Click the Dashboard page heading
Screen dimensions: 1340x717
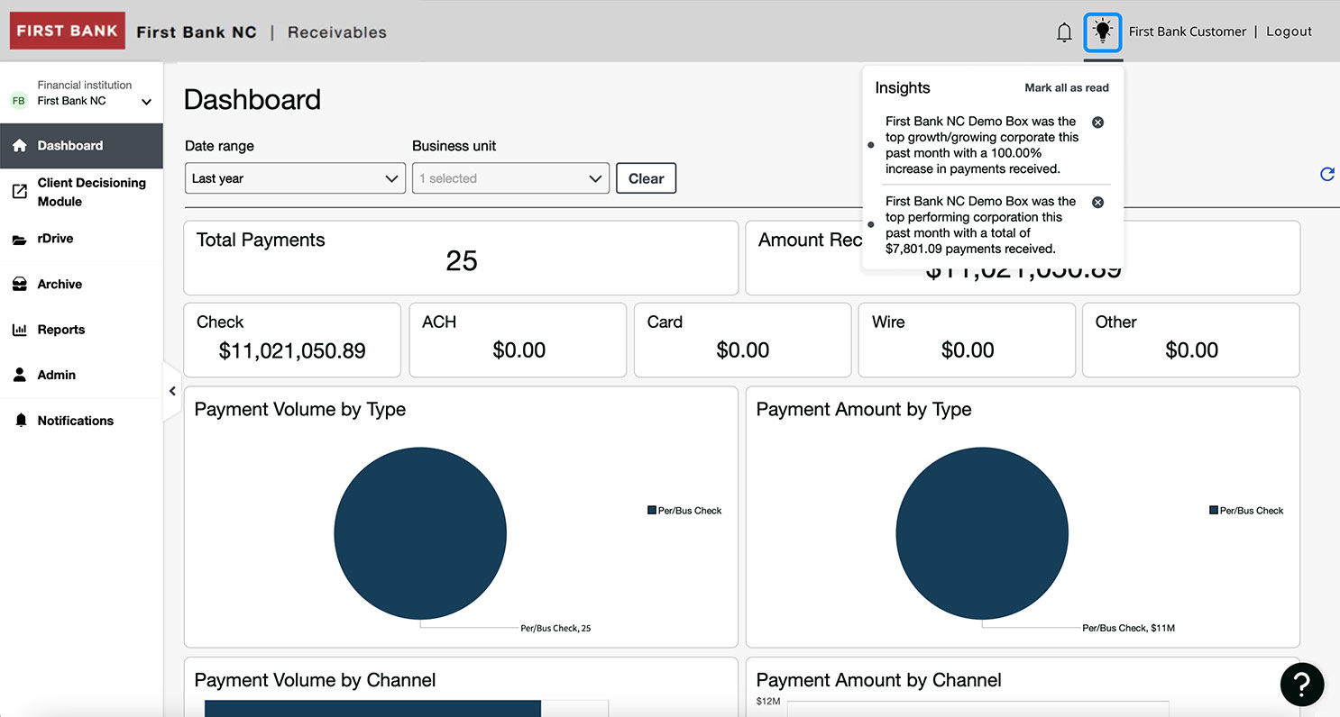click(252, 99)
